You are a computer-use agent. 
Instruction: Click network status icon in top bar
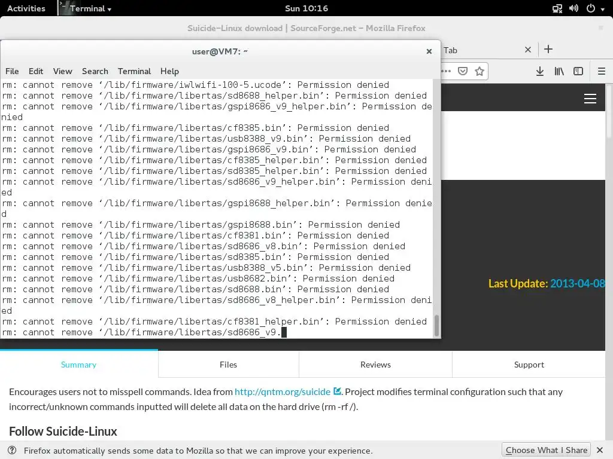557,8
